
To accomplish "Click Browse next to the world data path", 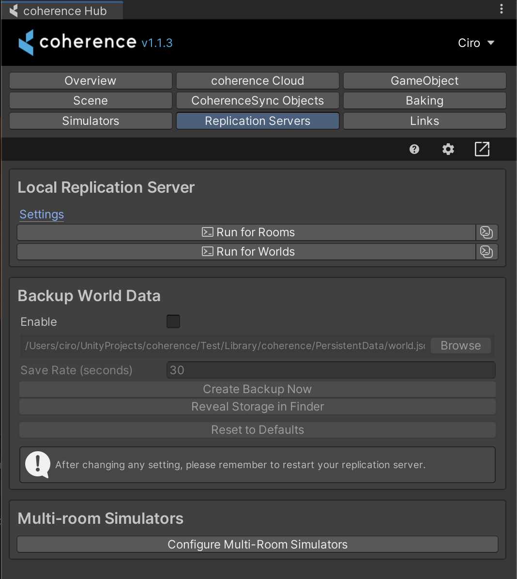I will coord(461,346).
